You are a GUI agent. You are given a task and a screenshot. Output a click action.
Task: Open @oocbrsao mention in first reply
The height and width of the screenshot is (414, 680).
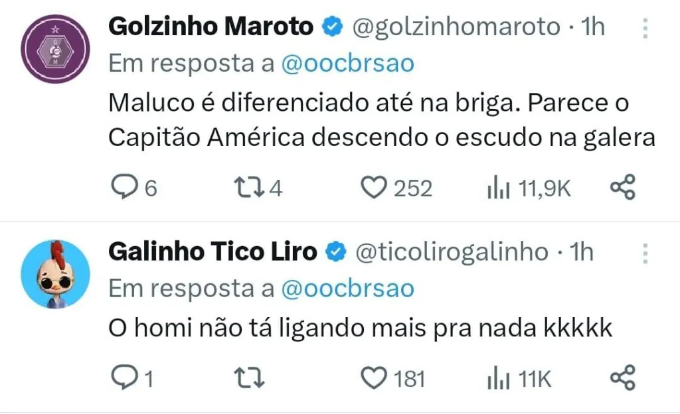(347, 64)
